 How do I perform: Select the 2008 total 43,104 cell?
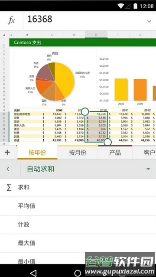pos(52,140)
